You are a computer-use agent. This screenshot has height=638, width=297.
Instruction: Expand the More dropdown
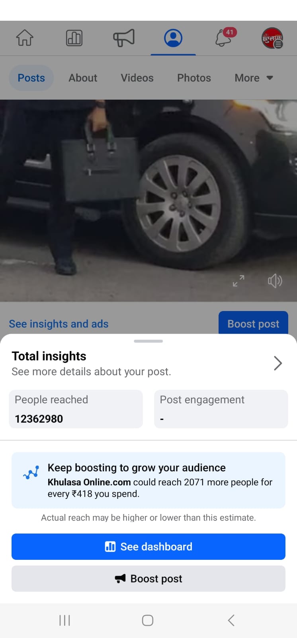254,78
